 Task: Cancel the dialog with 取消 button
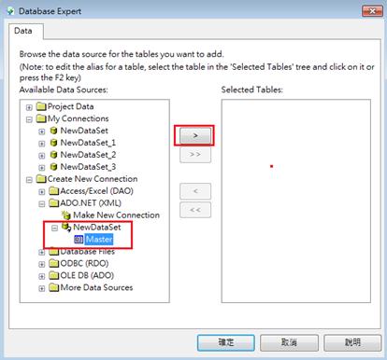coord(289,342)
